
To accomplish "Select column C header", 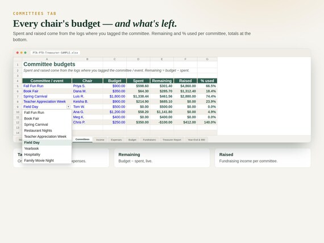I will point(115,59).
